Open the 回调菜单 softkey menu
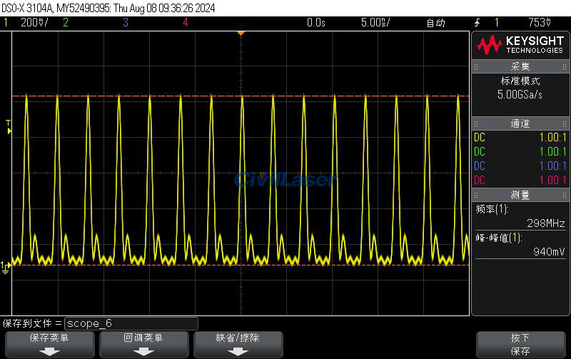This screenshot has height=359, width=571. click(144, 344)
